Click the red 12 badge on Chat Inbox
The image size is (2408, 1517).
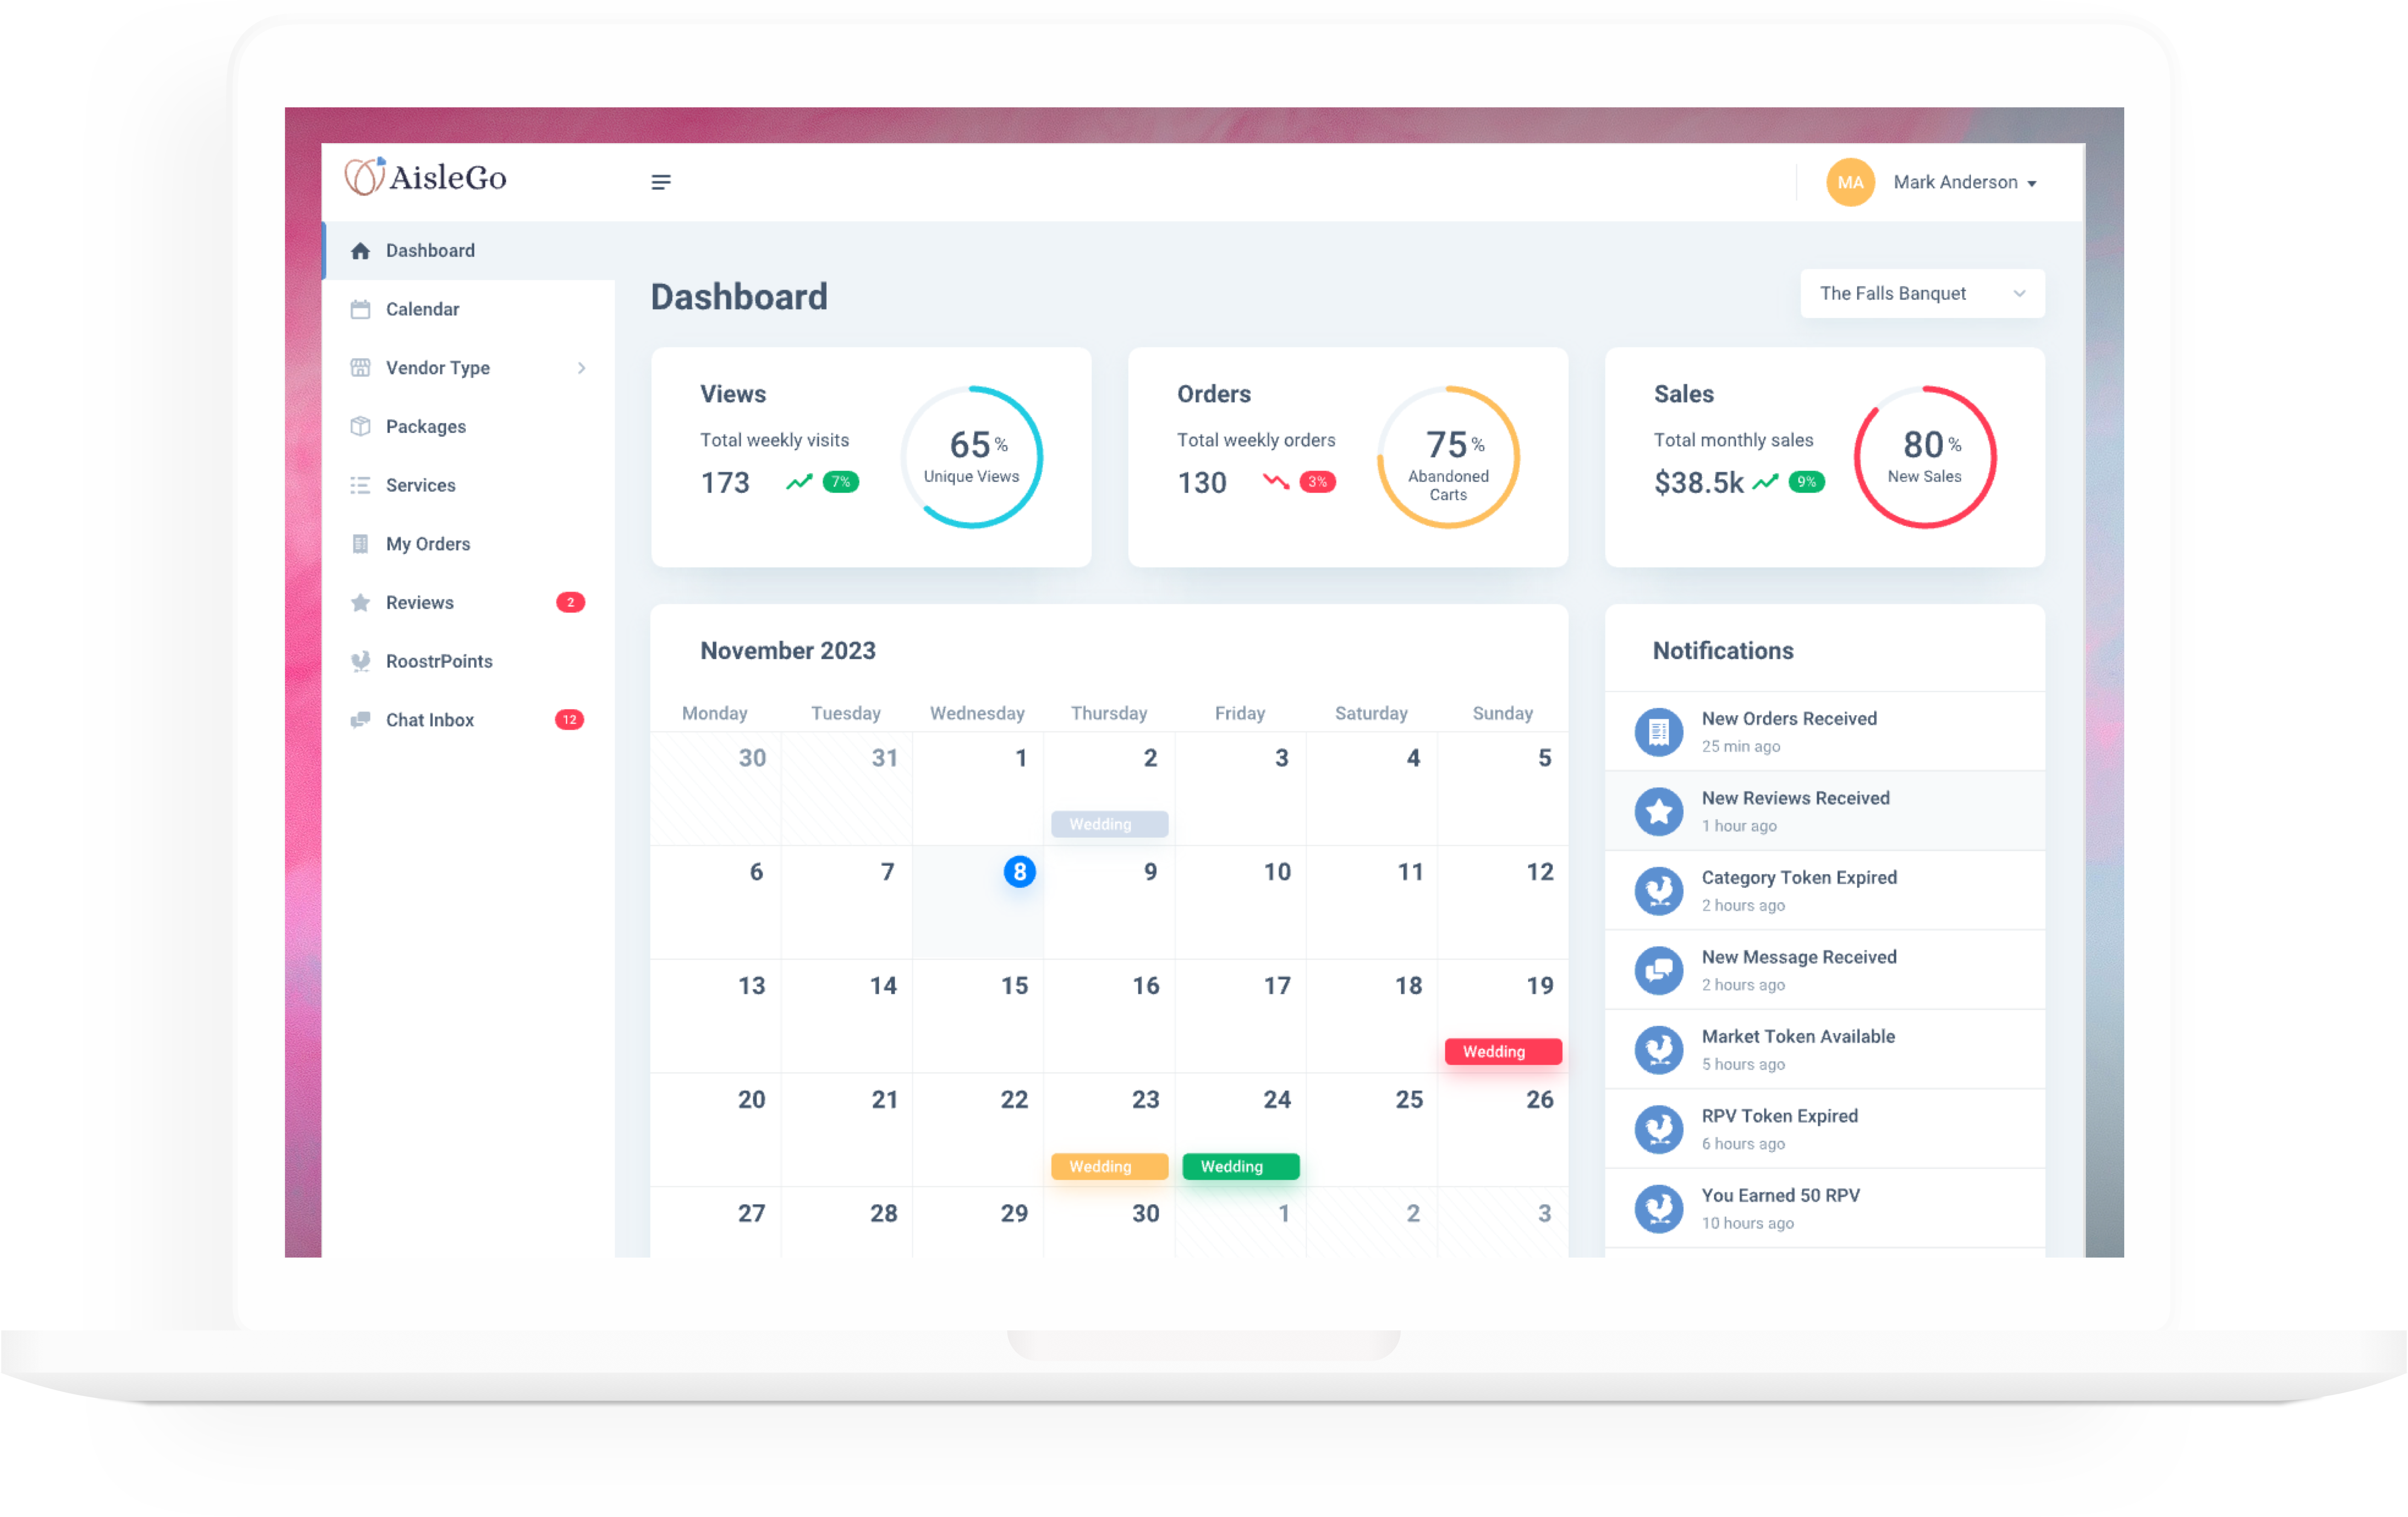569,720
